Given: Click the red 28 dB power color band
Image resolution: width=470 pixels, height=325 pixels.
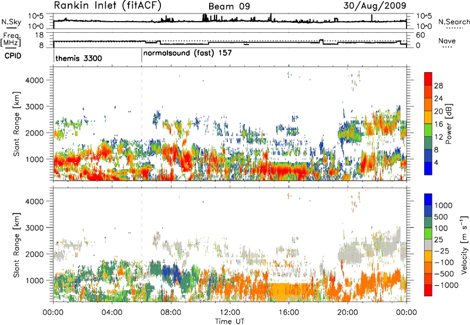Looking at the screenshot, I should click(428, 79).
